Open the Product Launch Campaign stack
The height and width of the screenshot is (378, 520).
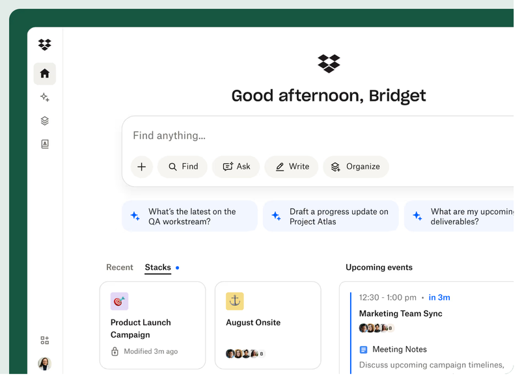[152, 325]
